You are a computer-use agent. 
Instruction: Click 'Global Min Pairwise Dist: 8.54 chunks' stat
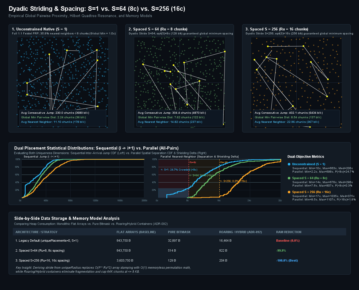point(288,117)
